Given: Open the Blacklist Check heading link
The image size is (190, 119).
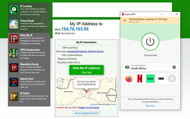Looking at the screenshot, I should (x=29, y=64).
